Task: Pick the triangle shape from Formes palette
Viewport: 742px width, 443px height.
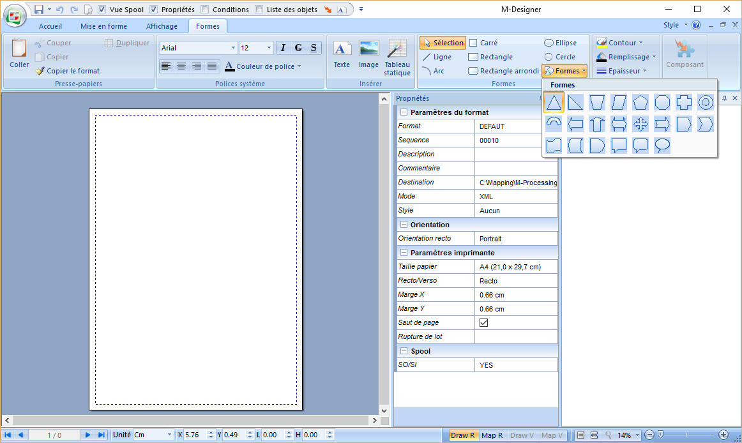Action: coord(553,102)
